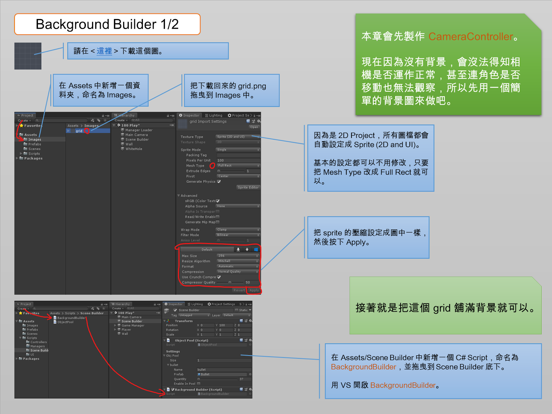Open the Max Size dropdown showing 256
Screen dimensions: 552x414
(x=238, y=256)
